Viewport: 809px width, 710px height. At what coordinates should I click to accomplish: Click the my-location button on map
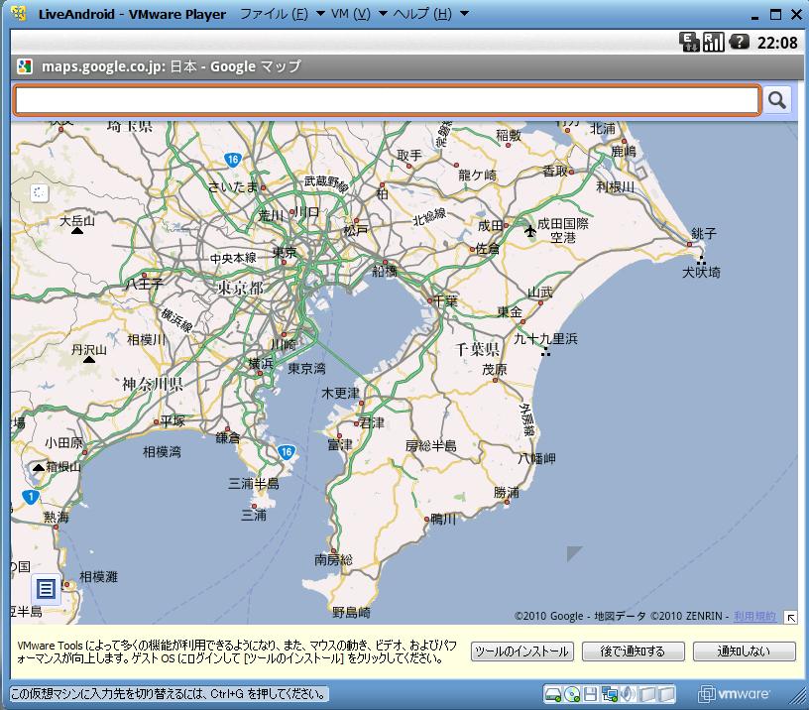[x=40, y=193]
